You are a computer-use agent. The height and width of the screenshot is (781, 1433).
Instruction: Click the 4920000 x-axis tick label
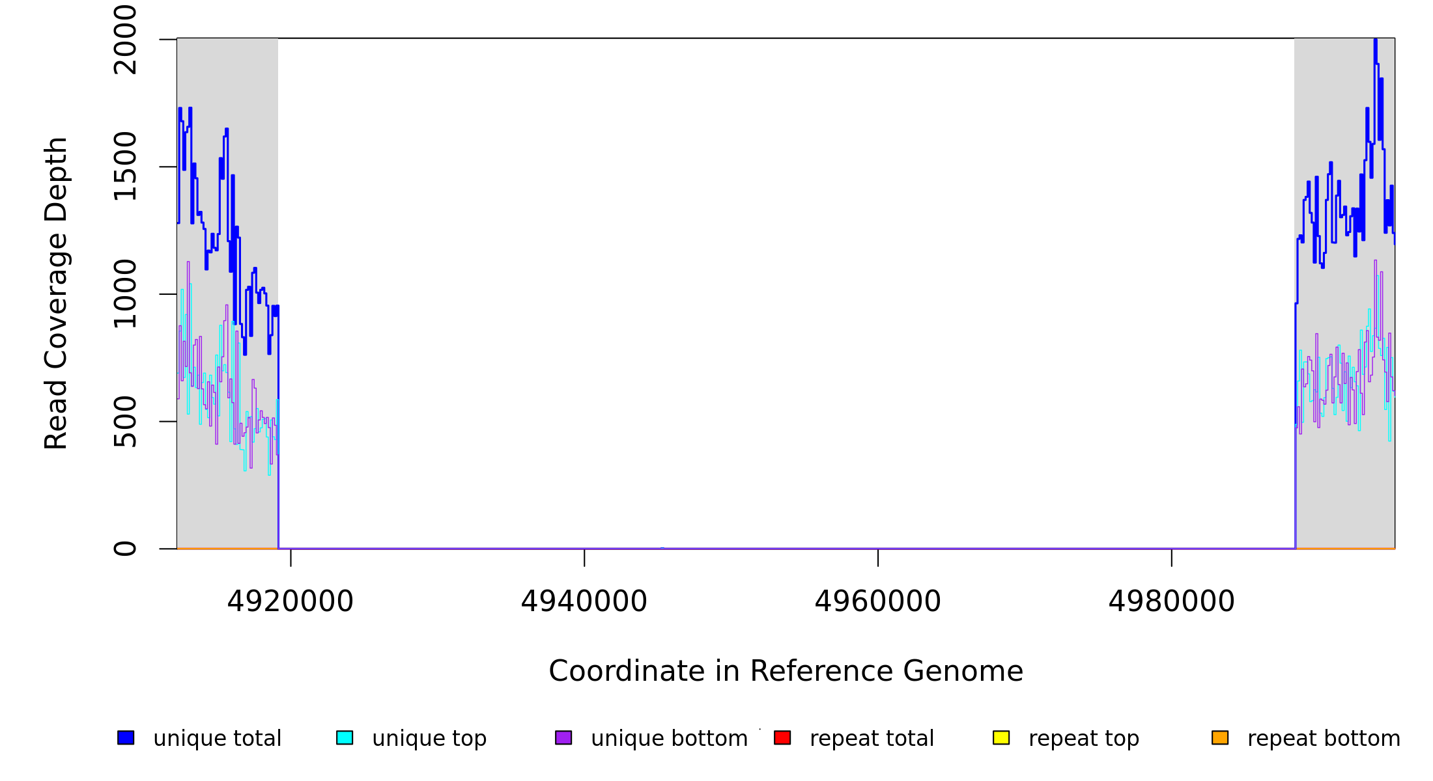pos(291,601)
